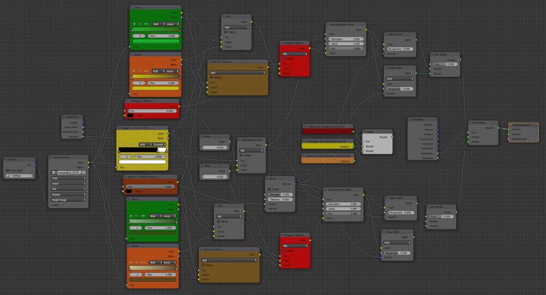Add a color stop in top green ColorRamp

pyautogui.click(x=134, y=24)
